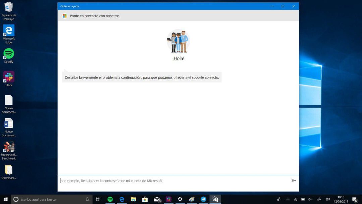
Task: Open Microsoft Store from the taskbar
Action: (x=145, y=199)
